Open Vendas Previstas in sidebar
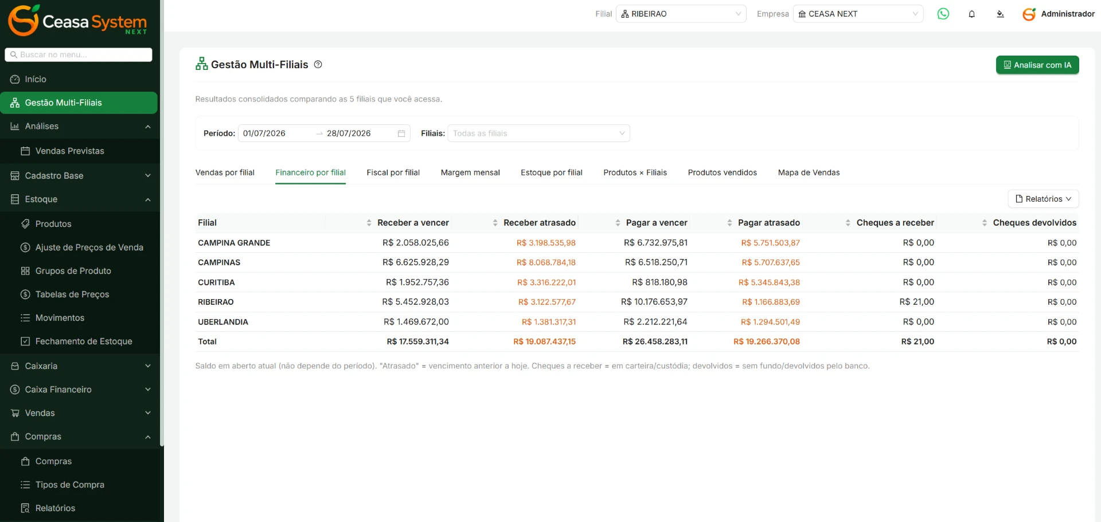 [x=79, y=151]
